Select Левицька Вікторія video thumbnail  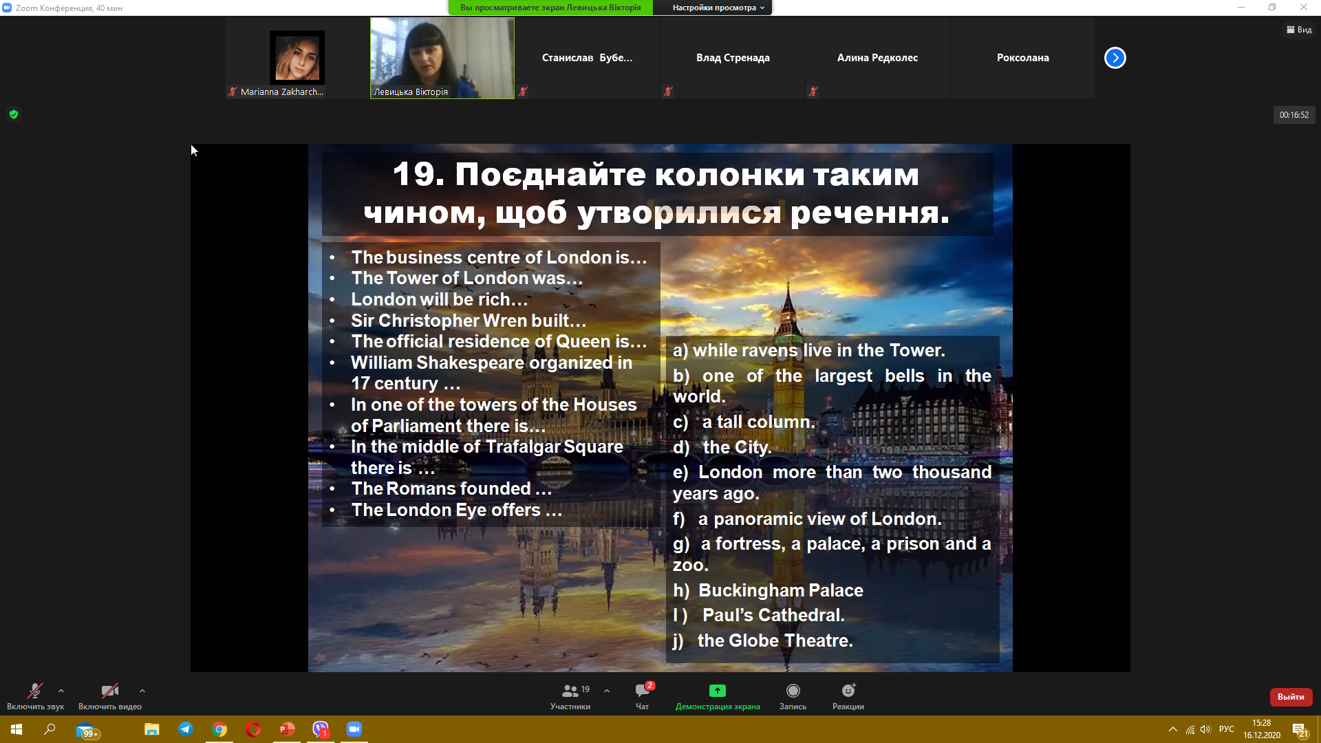[x=442, y=58]
